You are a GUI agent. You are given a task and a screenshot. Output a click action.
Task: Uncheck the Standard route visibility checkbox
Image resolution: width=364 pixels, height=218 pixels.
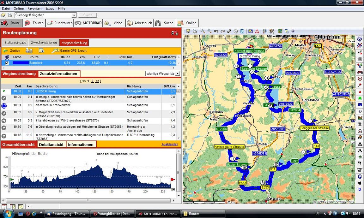[7, 63]
